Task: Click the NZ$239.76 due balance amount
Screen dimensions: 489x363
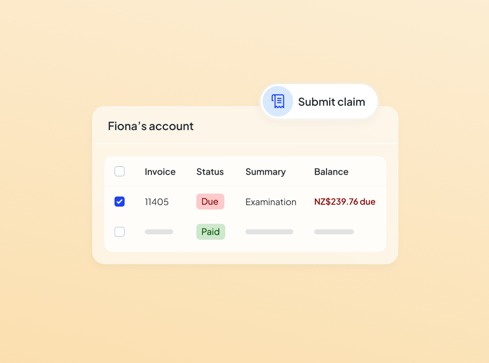Action: click(x=345, y=202)
